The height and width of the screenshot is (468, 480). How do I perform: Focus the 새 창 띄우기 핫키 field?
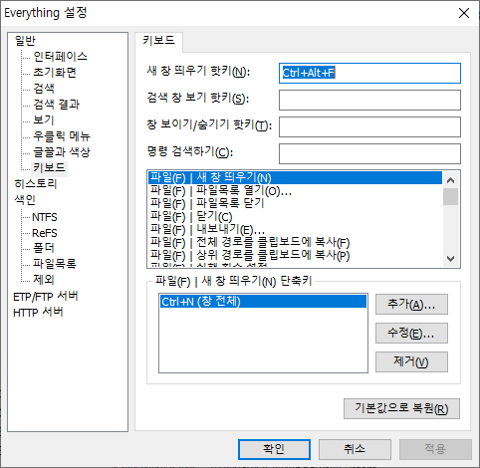369,73
